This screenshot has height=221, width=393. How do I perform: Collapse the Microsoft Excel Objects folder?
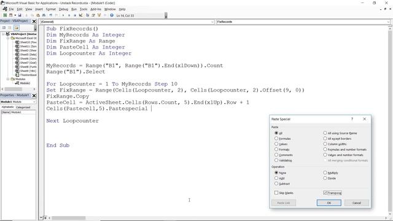(8, 38)
